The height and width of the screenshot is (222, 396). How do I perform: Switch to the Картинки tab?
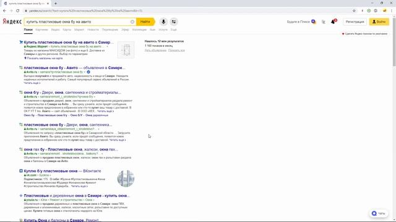(41, 30)
